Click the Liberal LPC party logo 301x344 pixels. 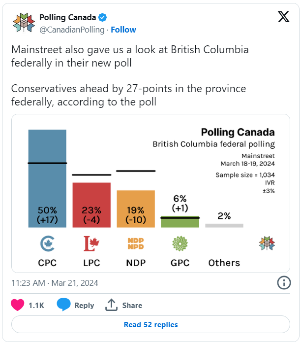coord(91,243)
